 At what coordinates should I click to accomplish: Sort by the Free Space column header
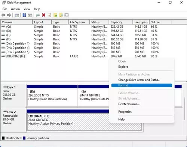[x=141, y=22]
